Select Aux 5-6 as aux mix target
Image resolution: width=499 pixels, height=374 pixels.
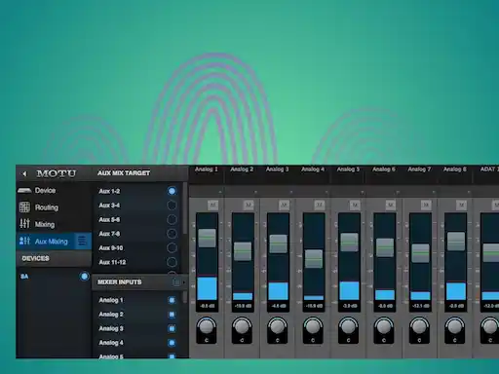[x=172, y=219]
